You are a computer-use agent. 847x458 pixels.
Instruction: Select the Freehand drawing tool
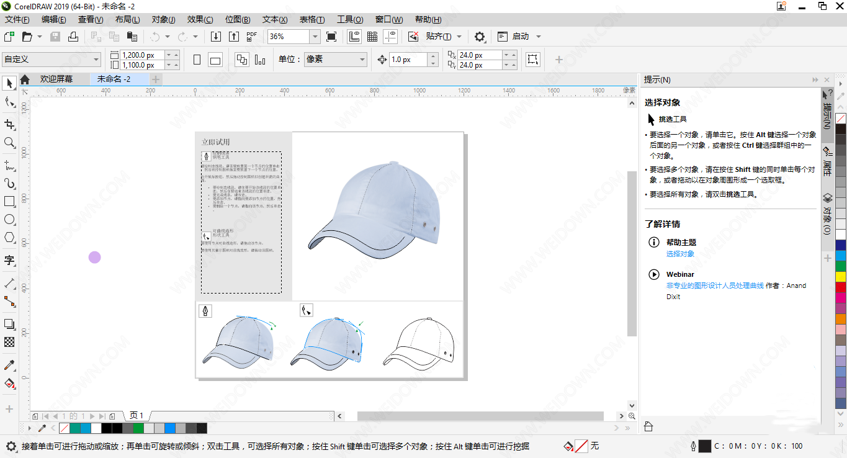click(9, 164)
